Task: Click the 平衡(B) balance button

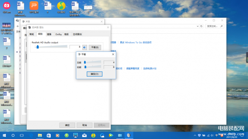Action: [95, 47]
